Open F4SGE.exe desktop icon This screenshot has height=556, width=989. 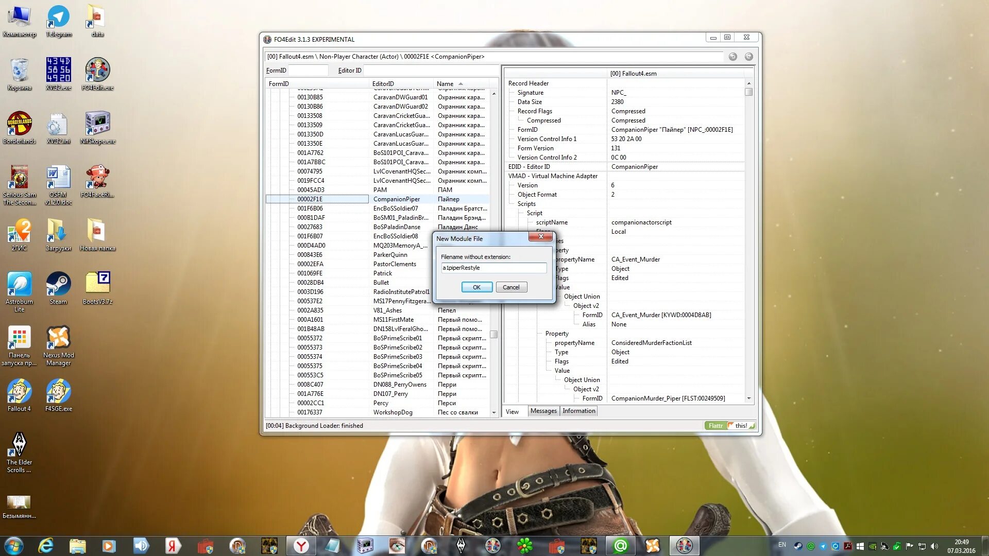[58, 396]
